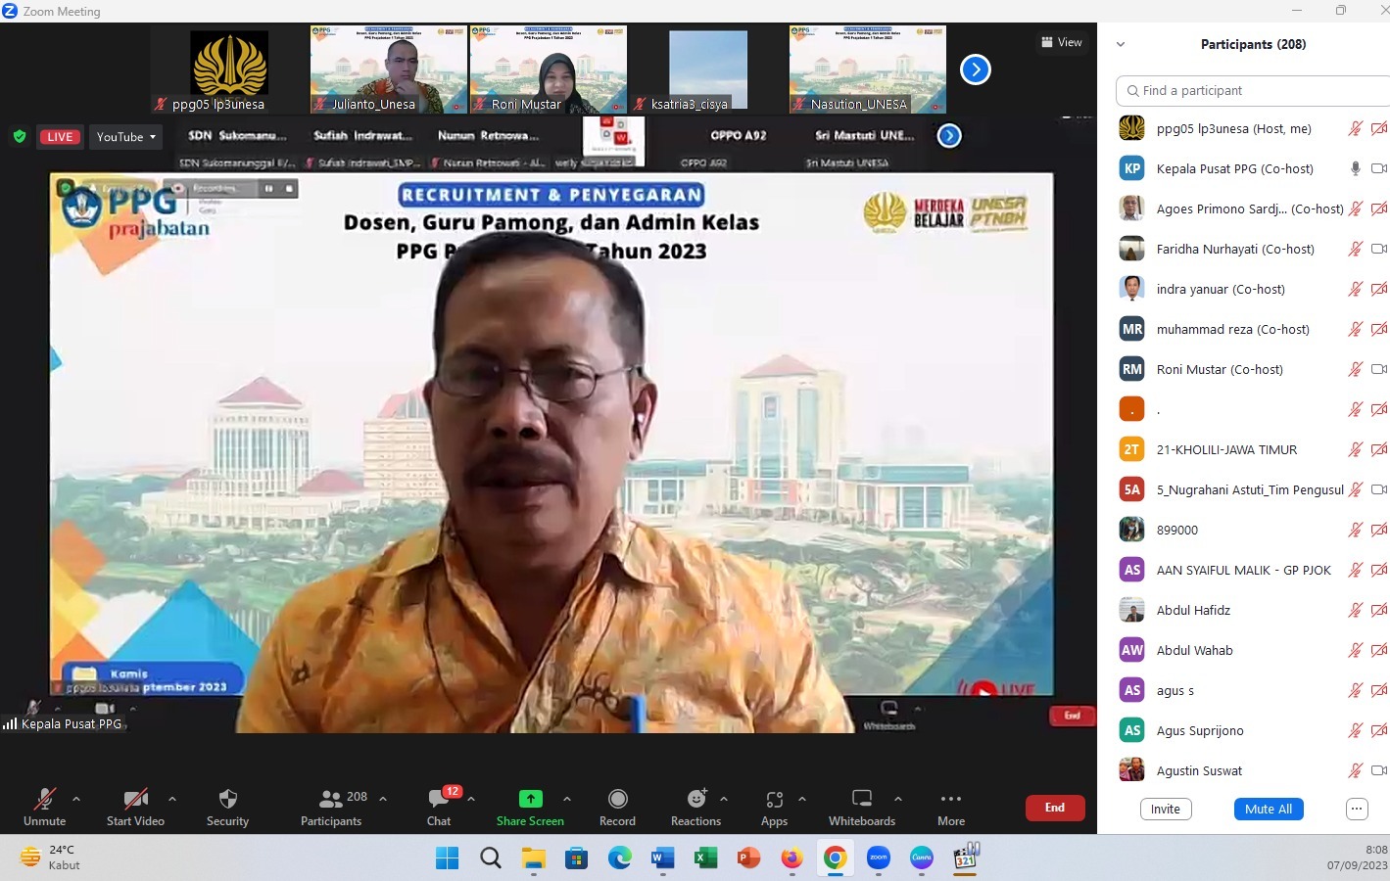Toggle video for Roni Mustar in list
Viewport: 1390px width, 881px height.
[1379, 369]
